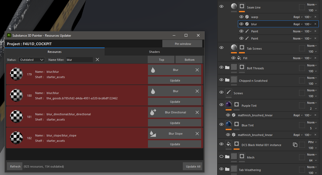
Task: Open the opacity value control on Blue Tint layer
Action: [311, 128]
